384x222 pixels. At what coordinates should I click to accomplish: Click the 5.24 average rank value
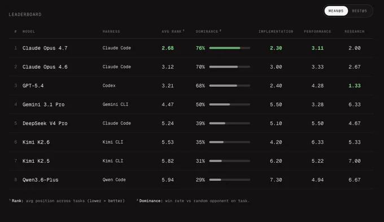(x=168, y=123)
